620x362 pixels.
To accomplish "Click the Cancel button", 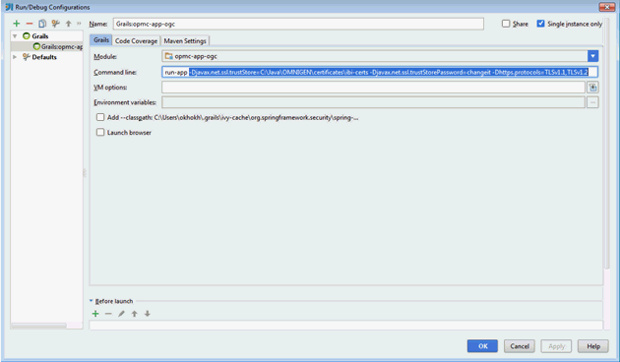I will click(x=520, y=346).
